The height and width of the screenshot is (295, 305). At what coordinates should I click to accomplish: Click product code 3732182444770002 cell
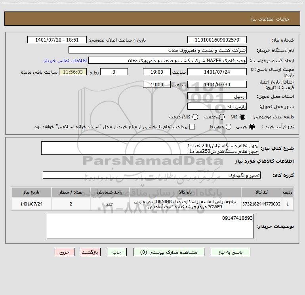pyautogui.click(x=261, y=204)
